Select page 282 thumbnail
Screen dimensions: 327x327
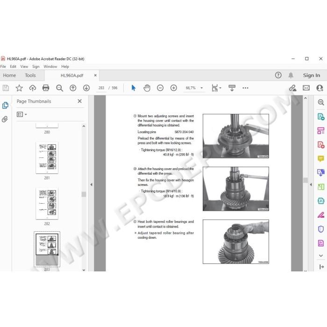click(x=47, y=203)
